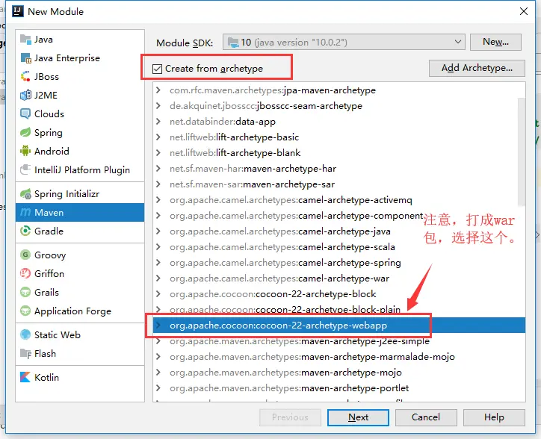Expand lift-archetype-blank node

(x=158, y=153)
